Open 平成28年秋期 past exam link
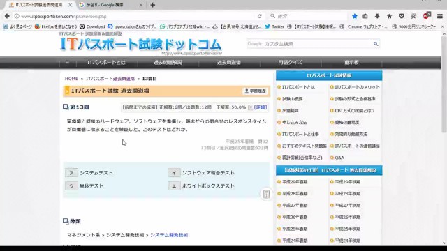 tap(348, 194)
